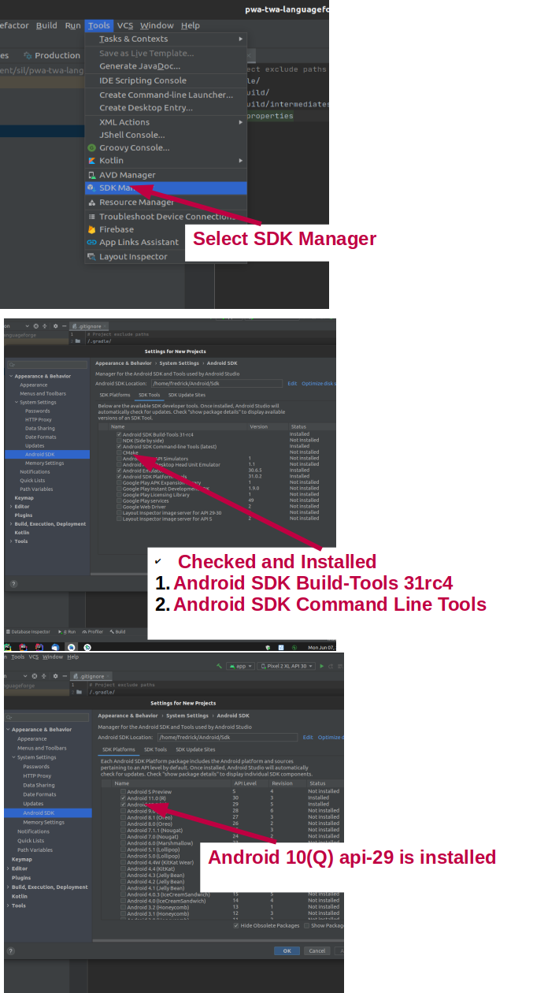
Task: Open Database Inspector tool window button
Action: click(x=29, y=631)
